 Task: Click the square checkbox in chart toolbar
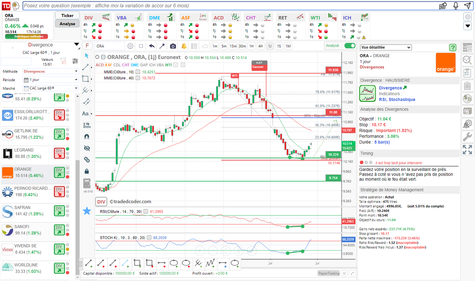click(141, 46)
